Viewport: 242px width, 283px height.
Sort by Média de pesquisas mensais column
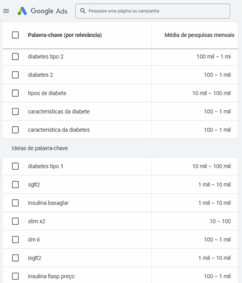[x=199, y=35]
